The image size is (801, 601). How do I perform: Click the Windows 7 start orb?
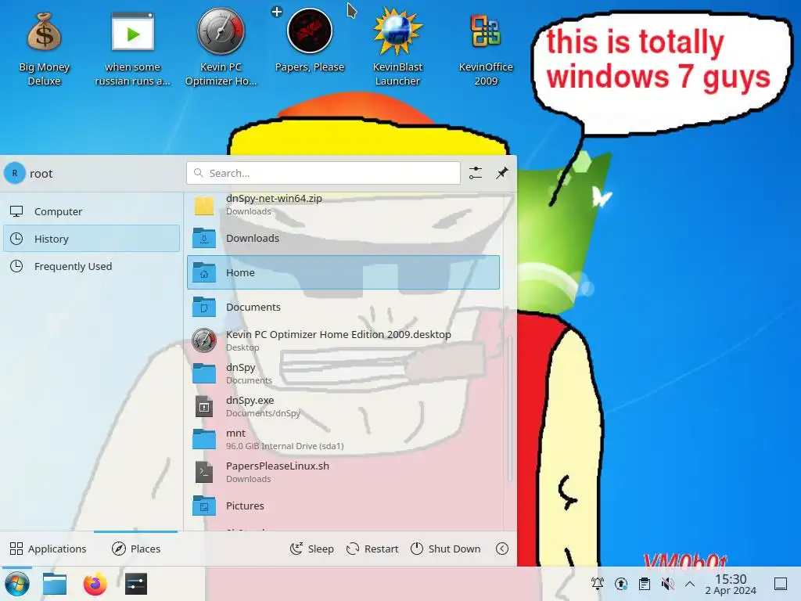(17, 584)
